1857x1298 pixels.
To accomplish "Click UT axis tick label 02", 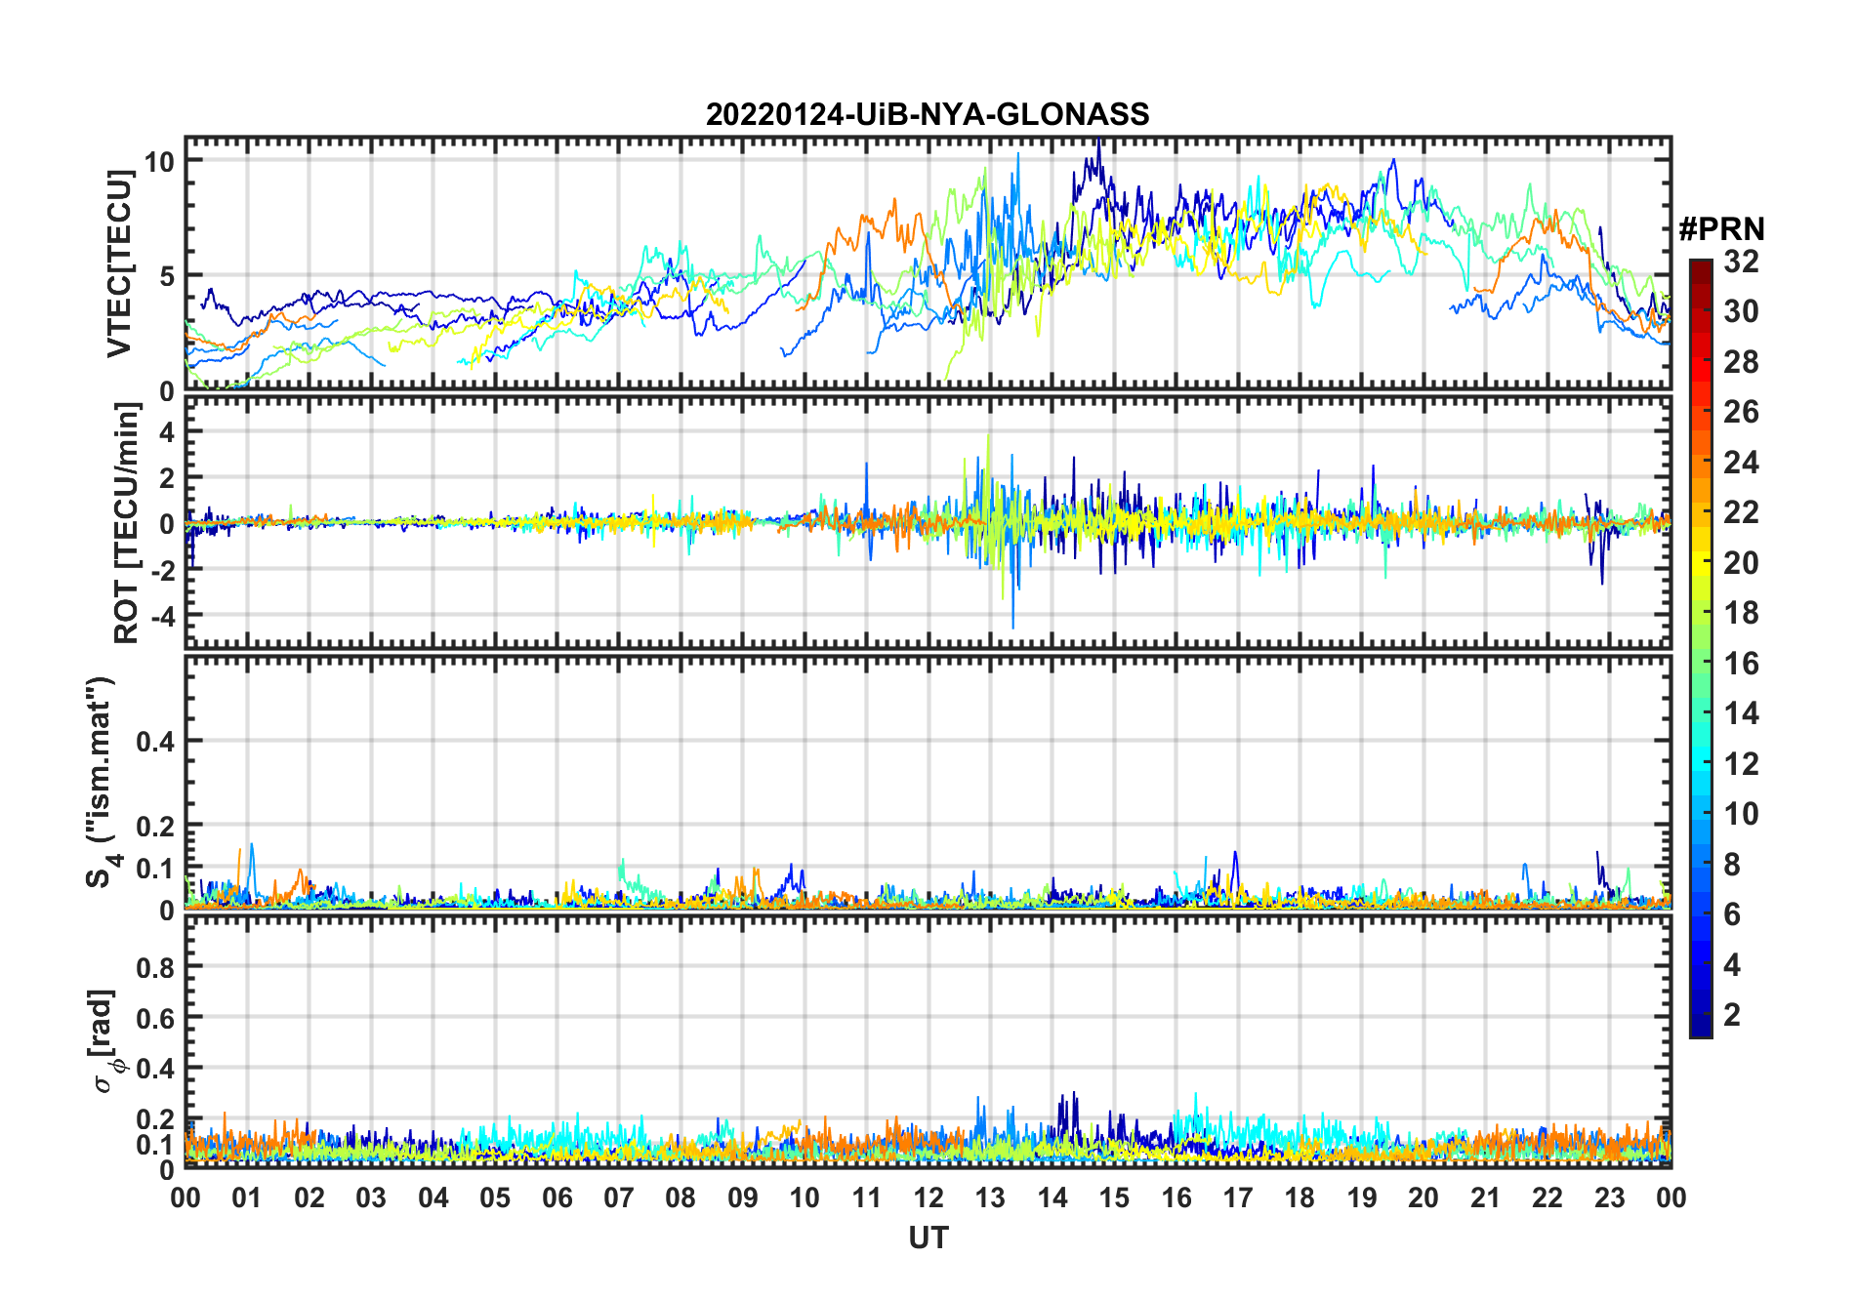I will tap(309, 1197).
